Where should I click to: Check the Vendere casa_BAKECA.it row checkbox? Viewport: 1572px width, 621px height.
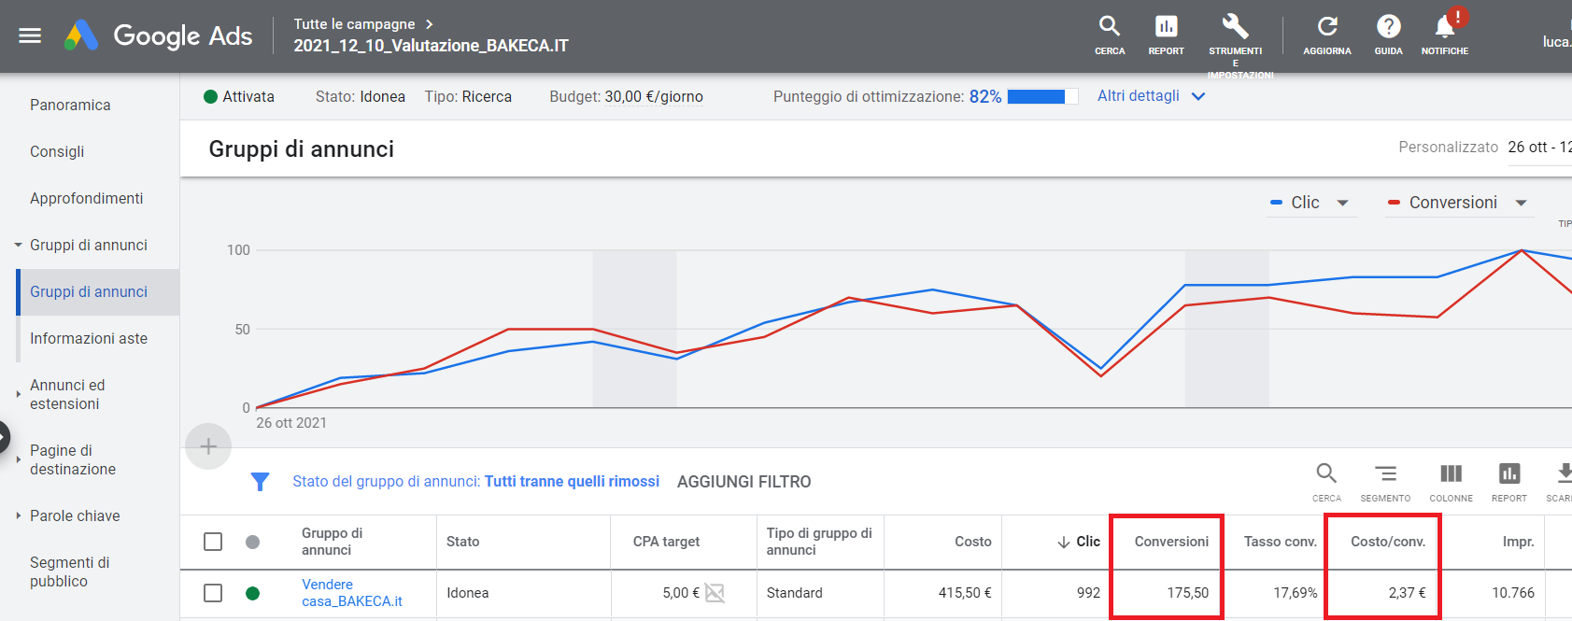(x=213, y=593)
